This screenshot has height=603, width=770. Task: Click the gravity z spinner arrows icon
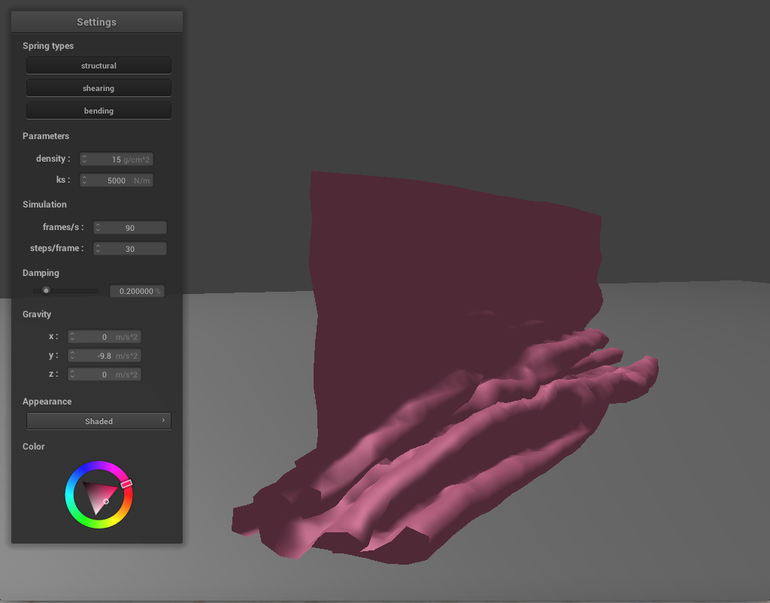pos(73,374)
